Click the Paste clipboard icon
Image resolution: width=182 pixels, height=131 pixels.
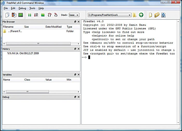[14, 15]
